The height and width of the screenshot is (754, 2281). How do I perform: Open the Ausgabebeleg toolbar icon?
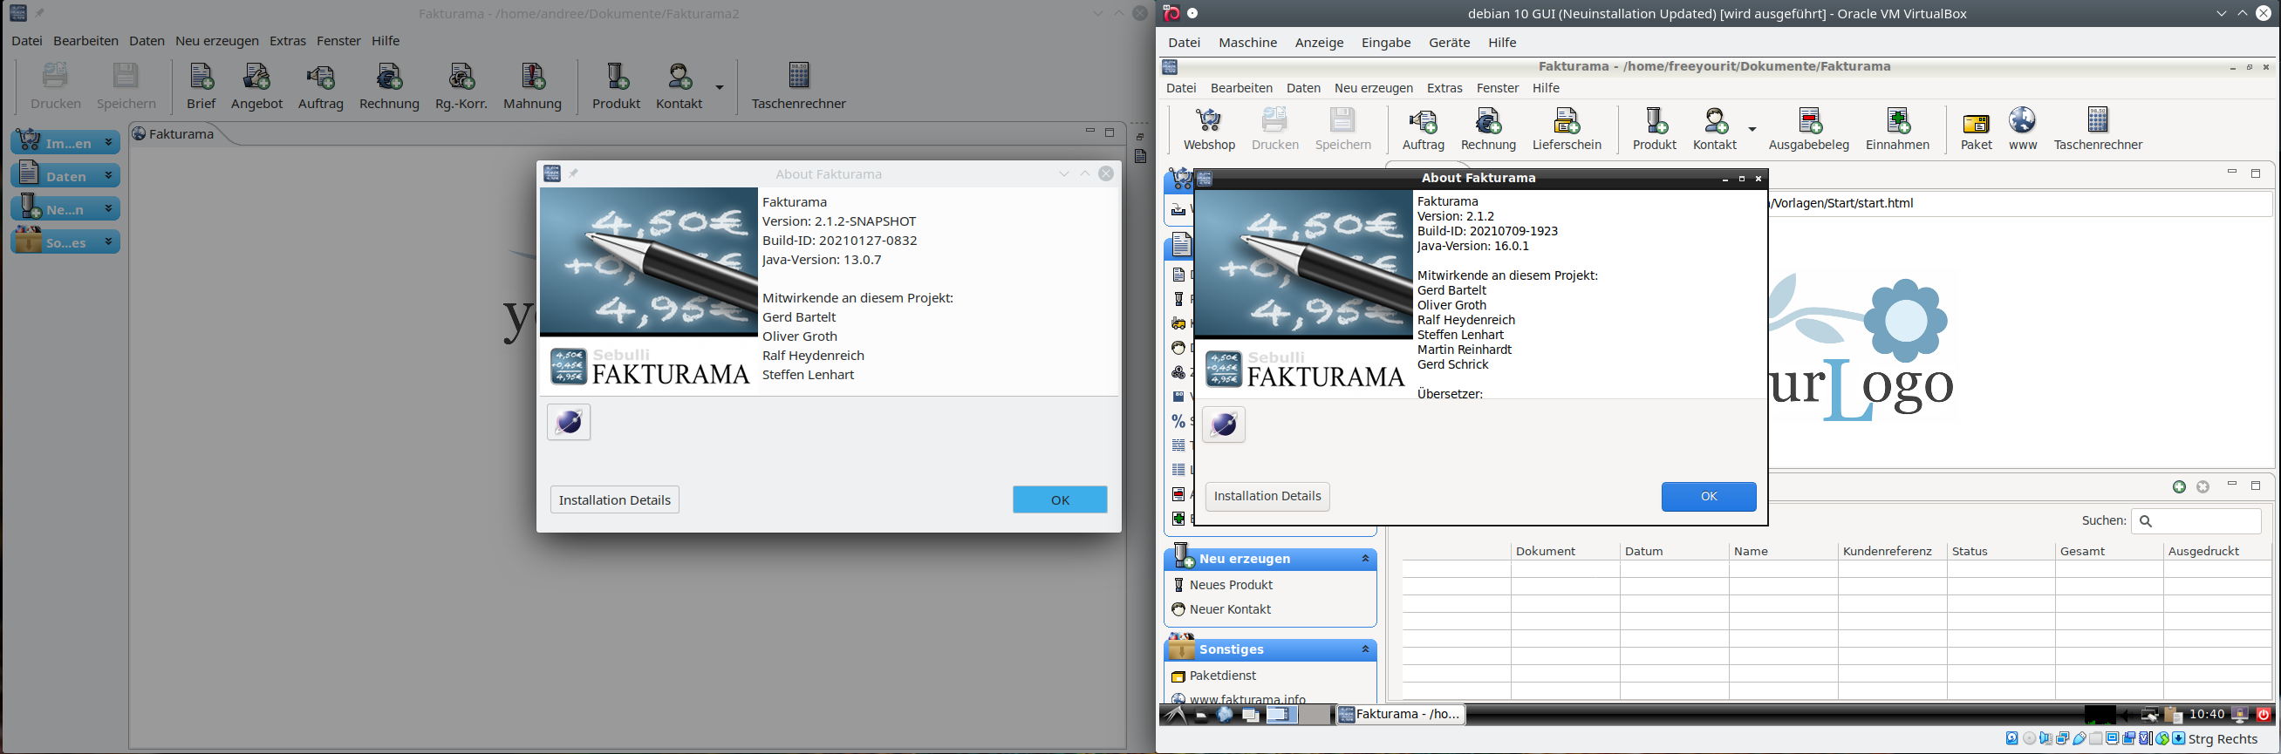tap(1808, 129)
